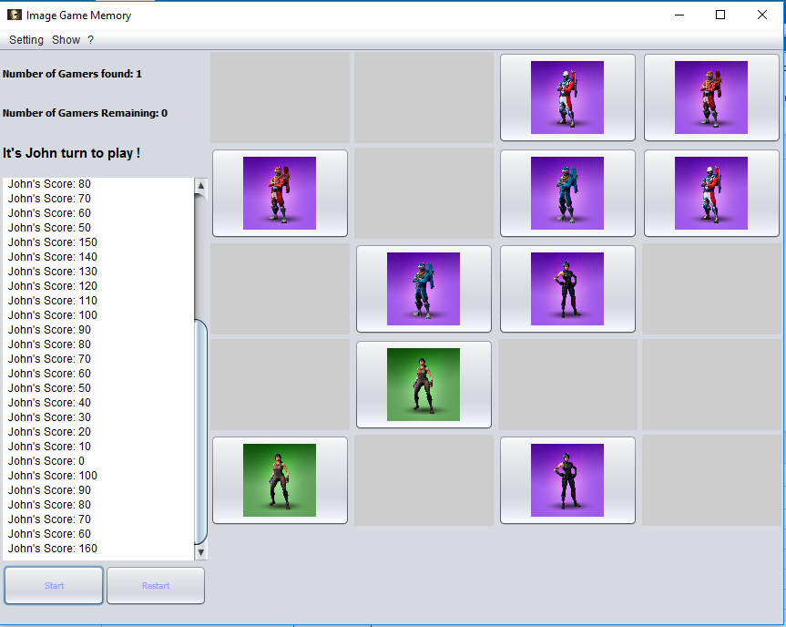The width and height of the screenshot is (786, 627).
Task: Maximize the Image Game Memory window
Action: (720, 15)
